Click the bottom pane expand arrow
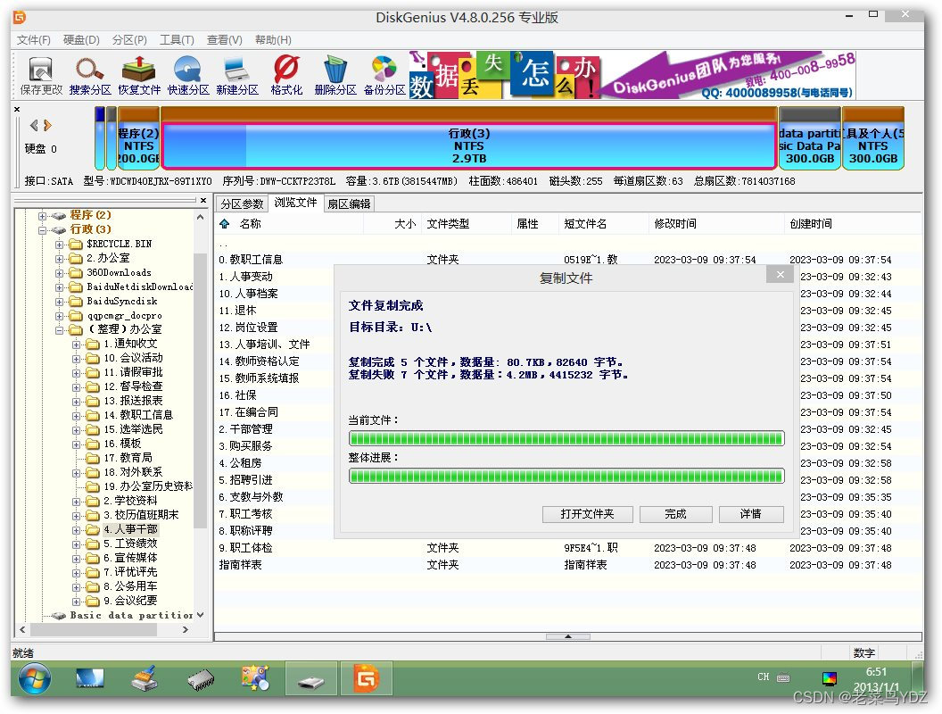The width and height of the screenshot is (942, 714). tap(567, 636)
